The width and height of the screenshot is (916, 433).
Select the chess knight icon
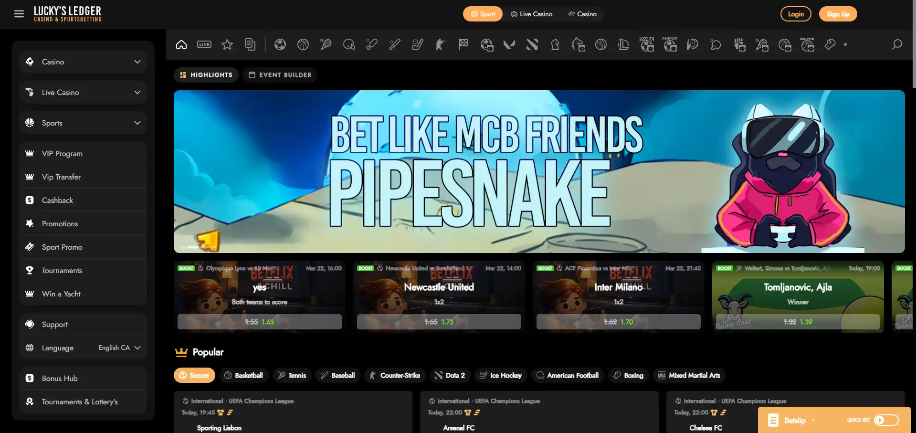(x=555, y=44)
